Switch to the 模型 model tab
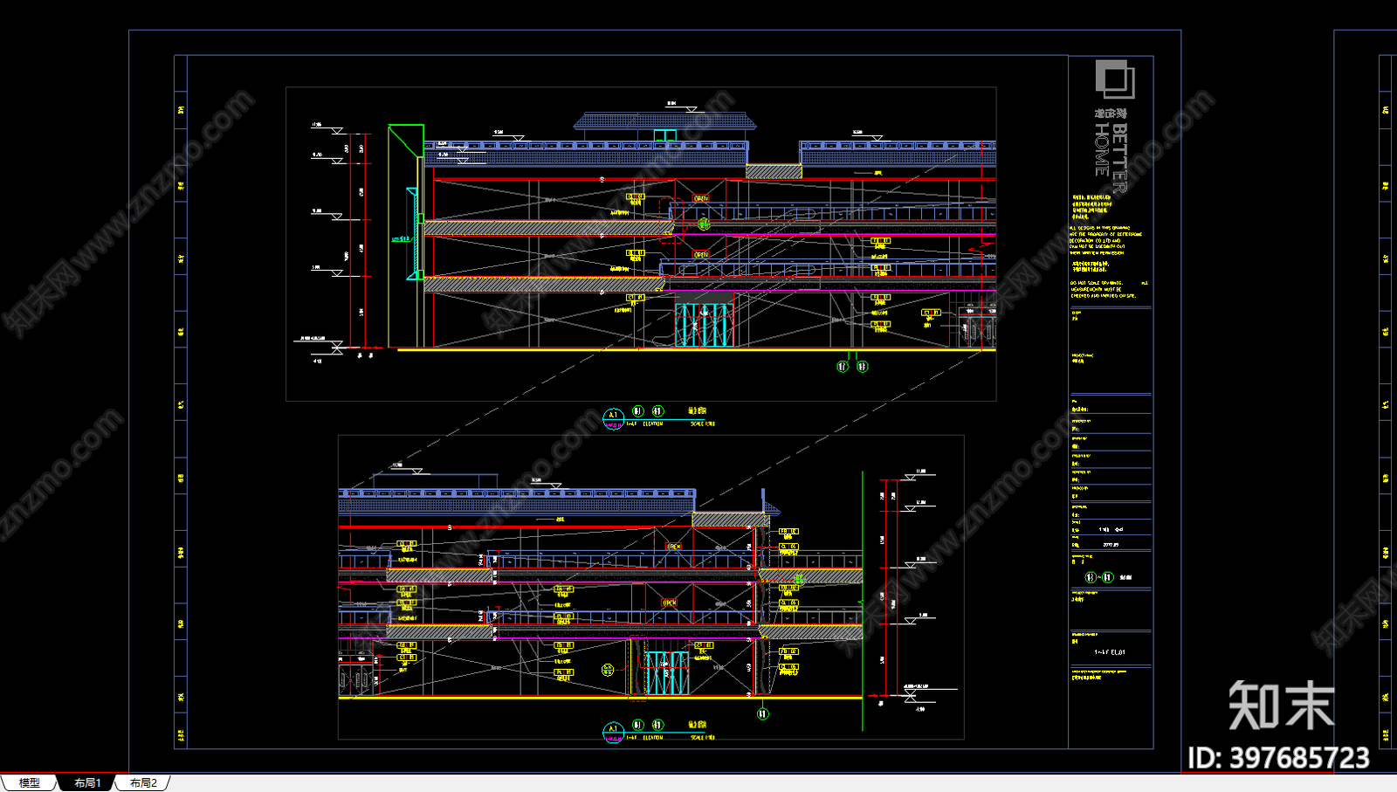This screenshot has height=792, width=1397. [x=29, y=783]
